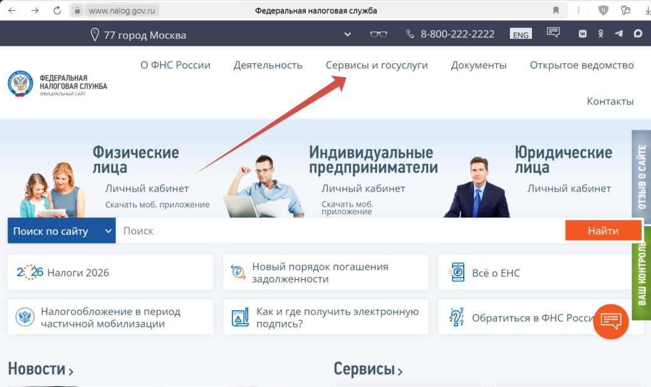The height and width of the screenshot is (387, 651).
Task: Open the 'Поиск по сайту' dropdown
Action: (x=61, y=231)
